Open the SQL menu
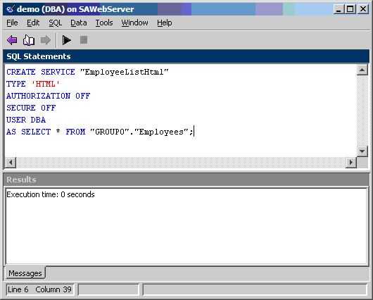 [56, 23]
